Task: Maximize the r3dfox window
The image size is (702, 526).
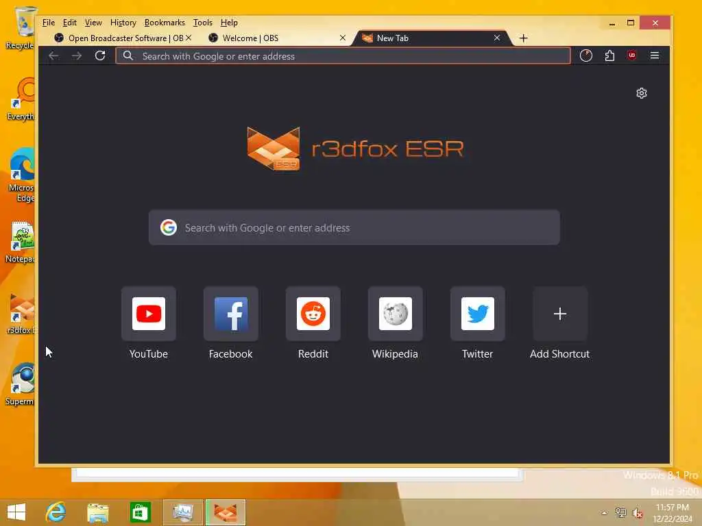Action: [631, 23]
